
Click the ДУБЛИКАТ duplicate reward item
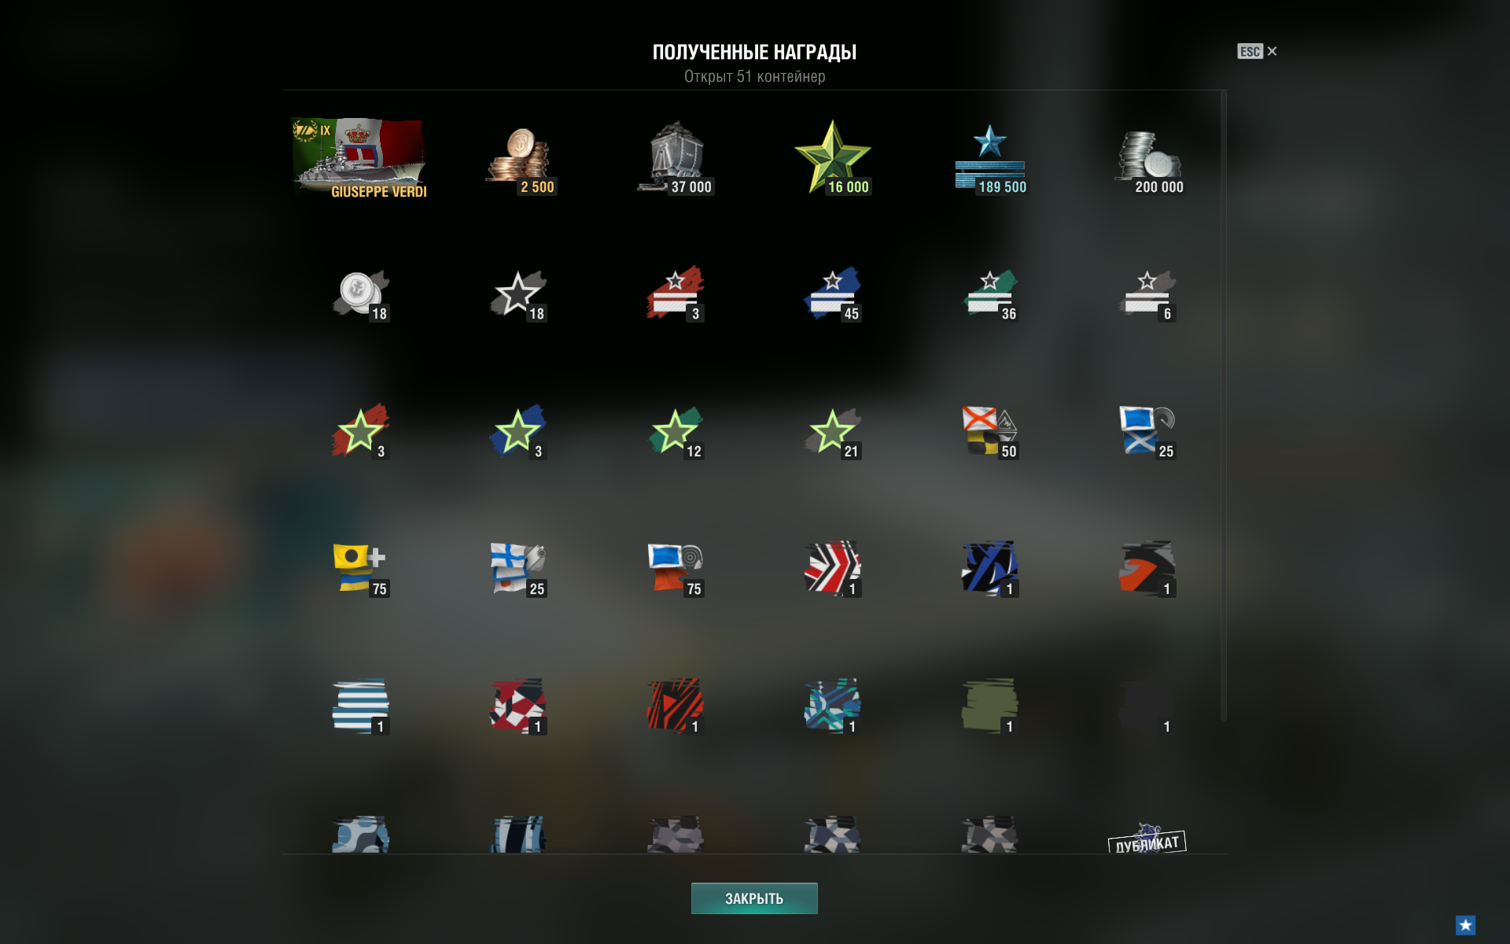point(1147,839)
